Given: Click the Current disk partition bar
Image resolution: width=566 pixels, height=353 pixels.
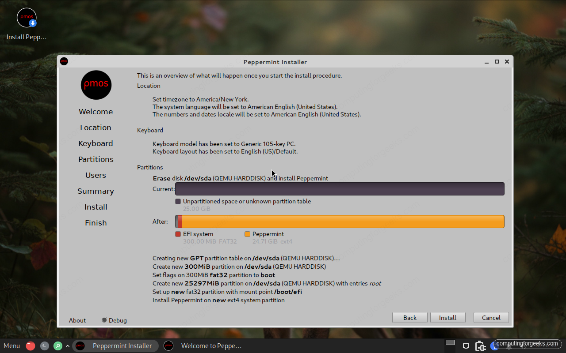Looking at the screenshot, I should [x=340, y=189].
